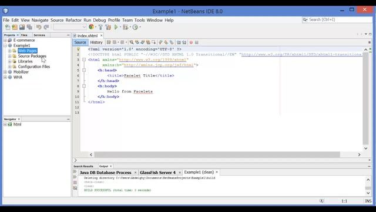Select the GlassFish Server 4 output tab

tap(158, 173)
